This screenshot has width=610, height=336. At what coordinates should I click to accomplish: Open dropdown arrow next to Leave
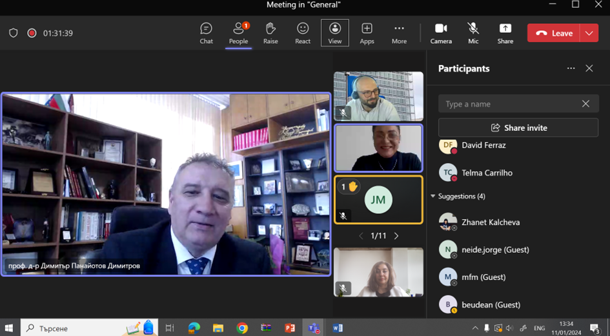pos(589,33)
